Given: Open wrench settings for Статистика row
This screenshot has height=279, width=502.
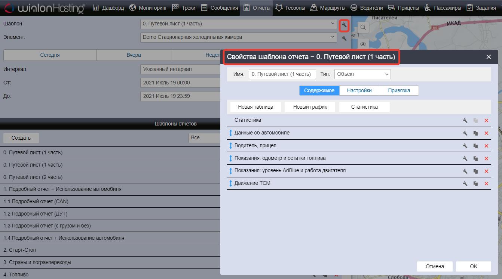Looking at the screenshot, I should [x=465, y=121].
